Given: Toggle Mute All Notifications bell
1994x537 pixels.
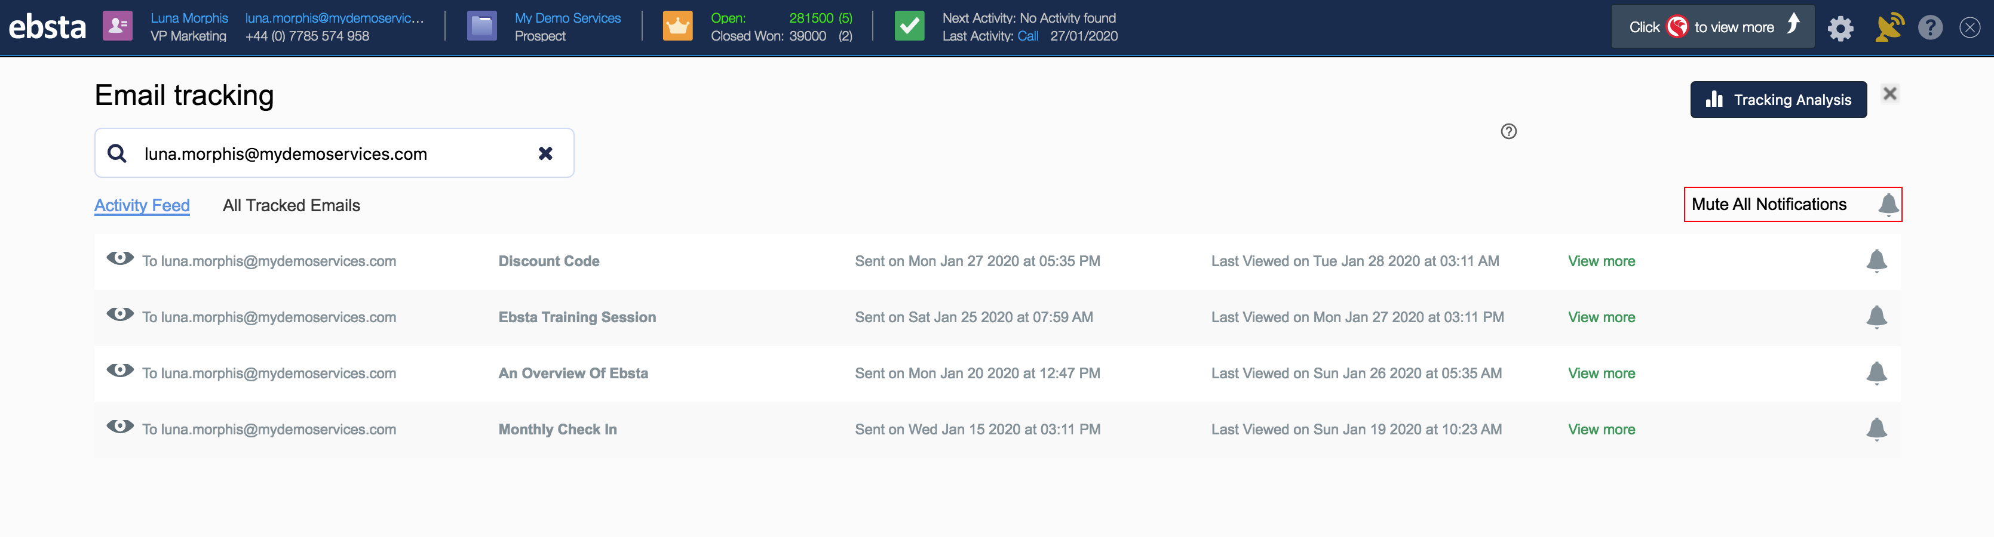Looking at the screenshot, I should tap(1887, 205).
